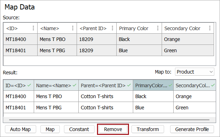Image resolution: width=220 pixels, height=137 pixels.
Task: Click Mens T PBG in Source table
Action: 57,50
